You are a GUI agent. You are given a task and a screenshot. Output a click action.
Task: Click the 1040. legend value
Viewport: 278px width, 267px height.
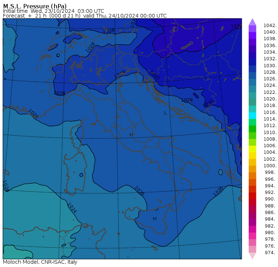tap(270, 32)
